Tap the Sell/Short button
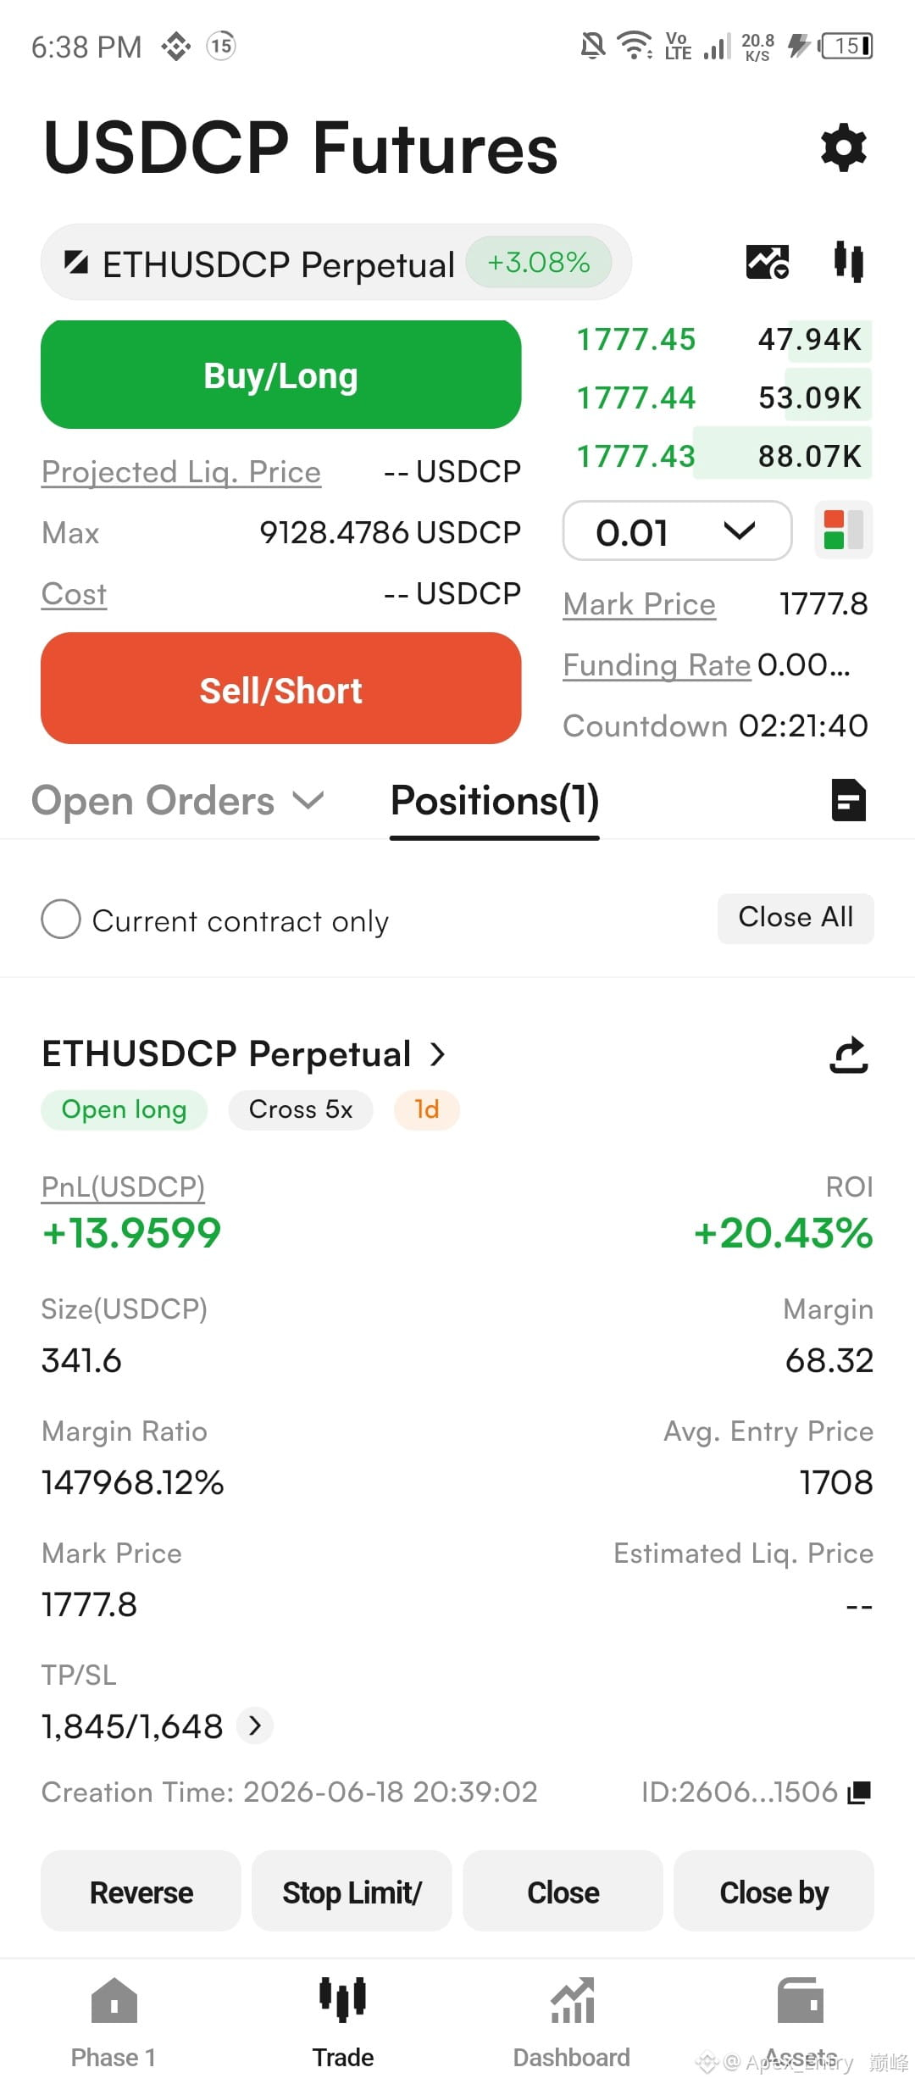This screenshot has width=915, height=2084. (x=281, y=689)
